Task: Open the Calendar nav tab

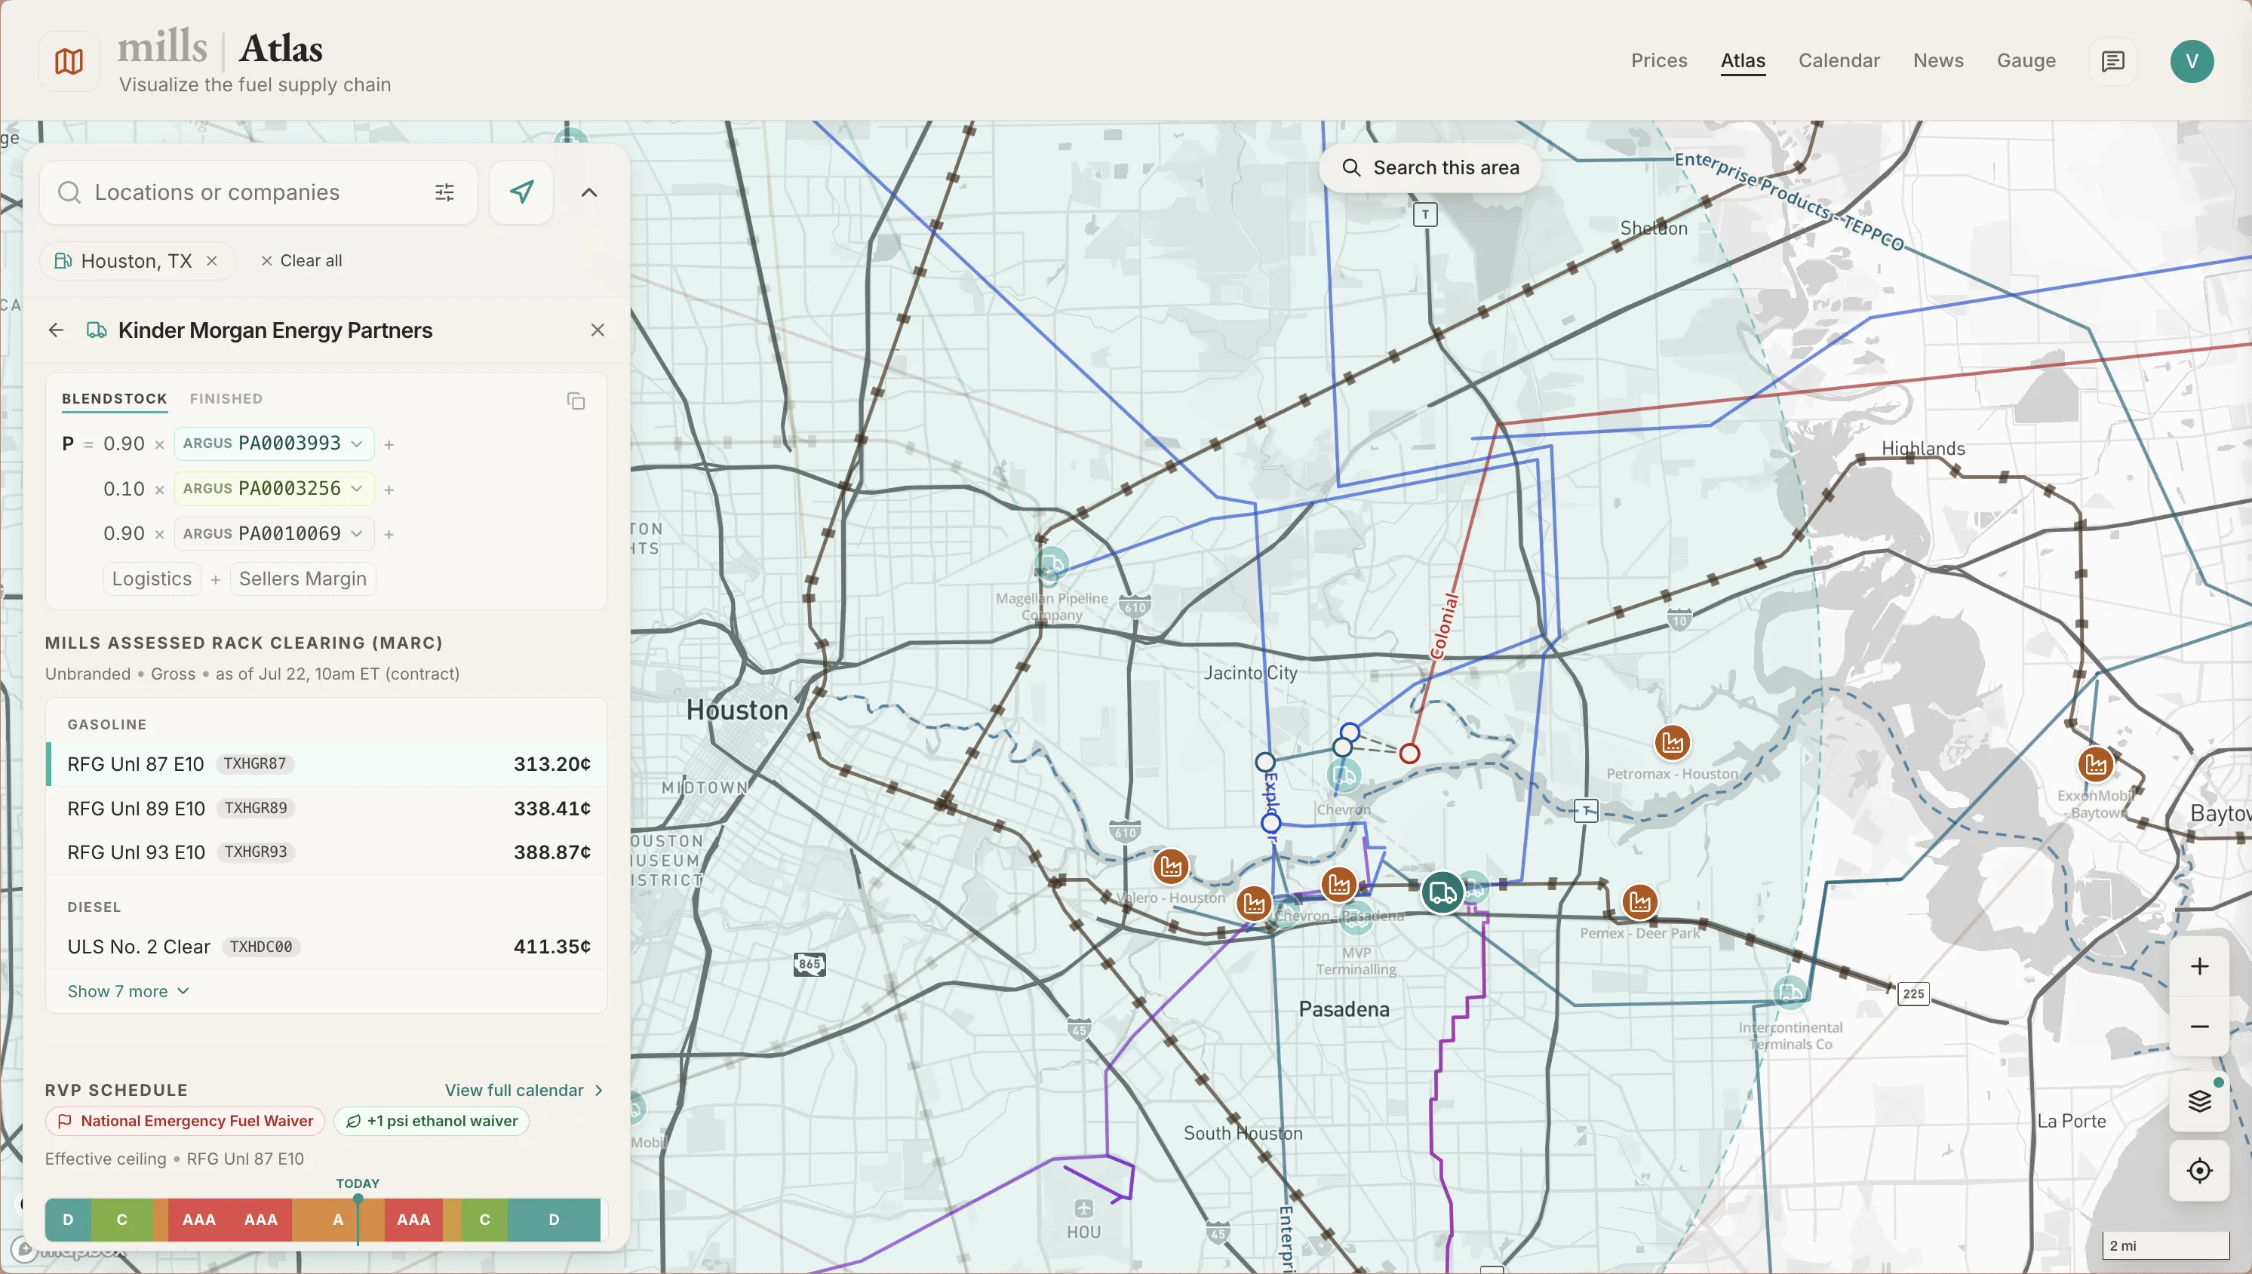Action: click(x=1839, y=60)
